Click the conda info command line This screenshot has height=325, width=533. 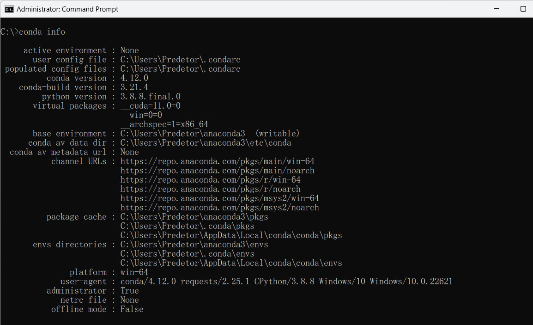click(33, 31)
